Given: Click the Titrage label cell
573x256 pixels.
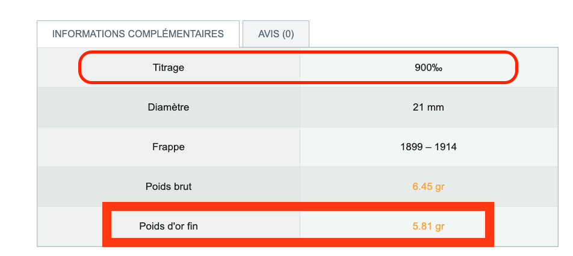Looking at the screenshot, I should coord(169,67).
